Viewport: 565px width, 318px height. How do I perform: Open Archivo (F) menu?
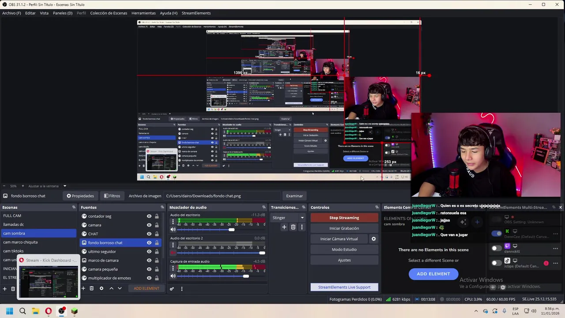coord(11,13)
